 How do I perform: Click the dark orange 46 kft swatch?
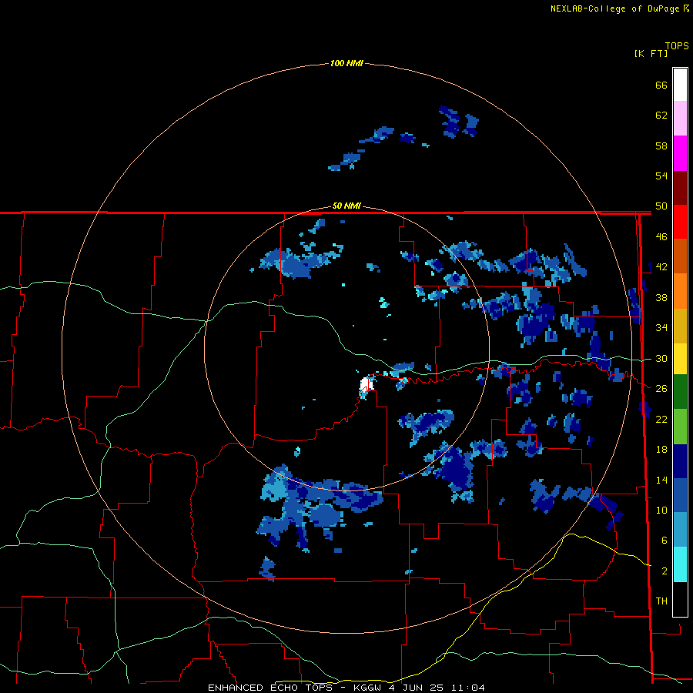[x=680, y=256]
